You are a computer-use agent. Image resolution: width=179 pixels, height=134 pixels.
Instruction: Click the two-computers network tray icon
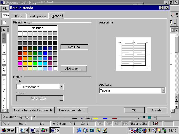coord(164,130)
